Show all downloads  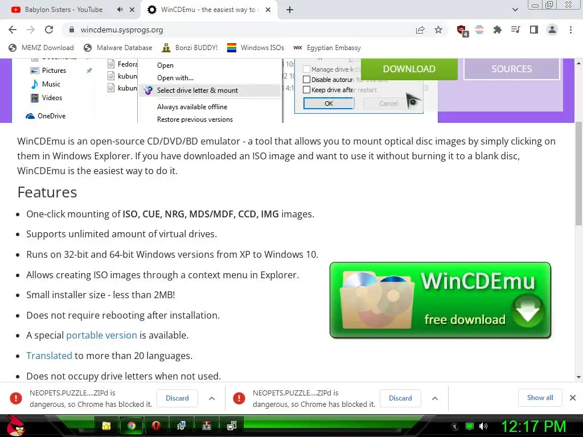[x=540, y=398]
